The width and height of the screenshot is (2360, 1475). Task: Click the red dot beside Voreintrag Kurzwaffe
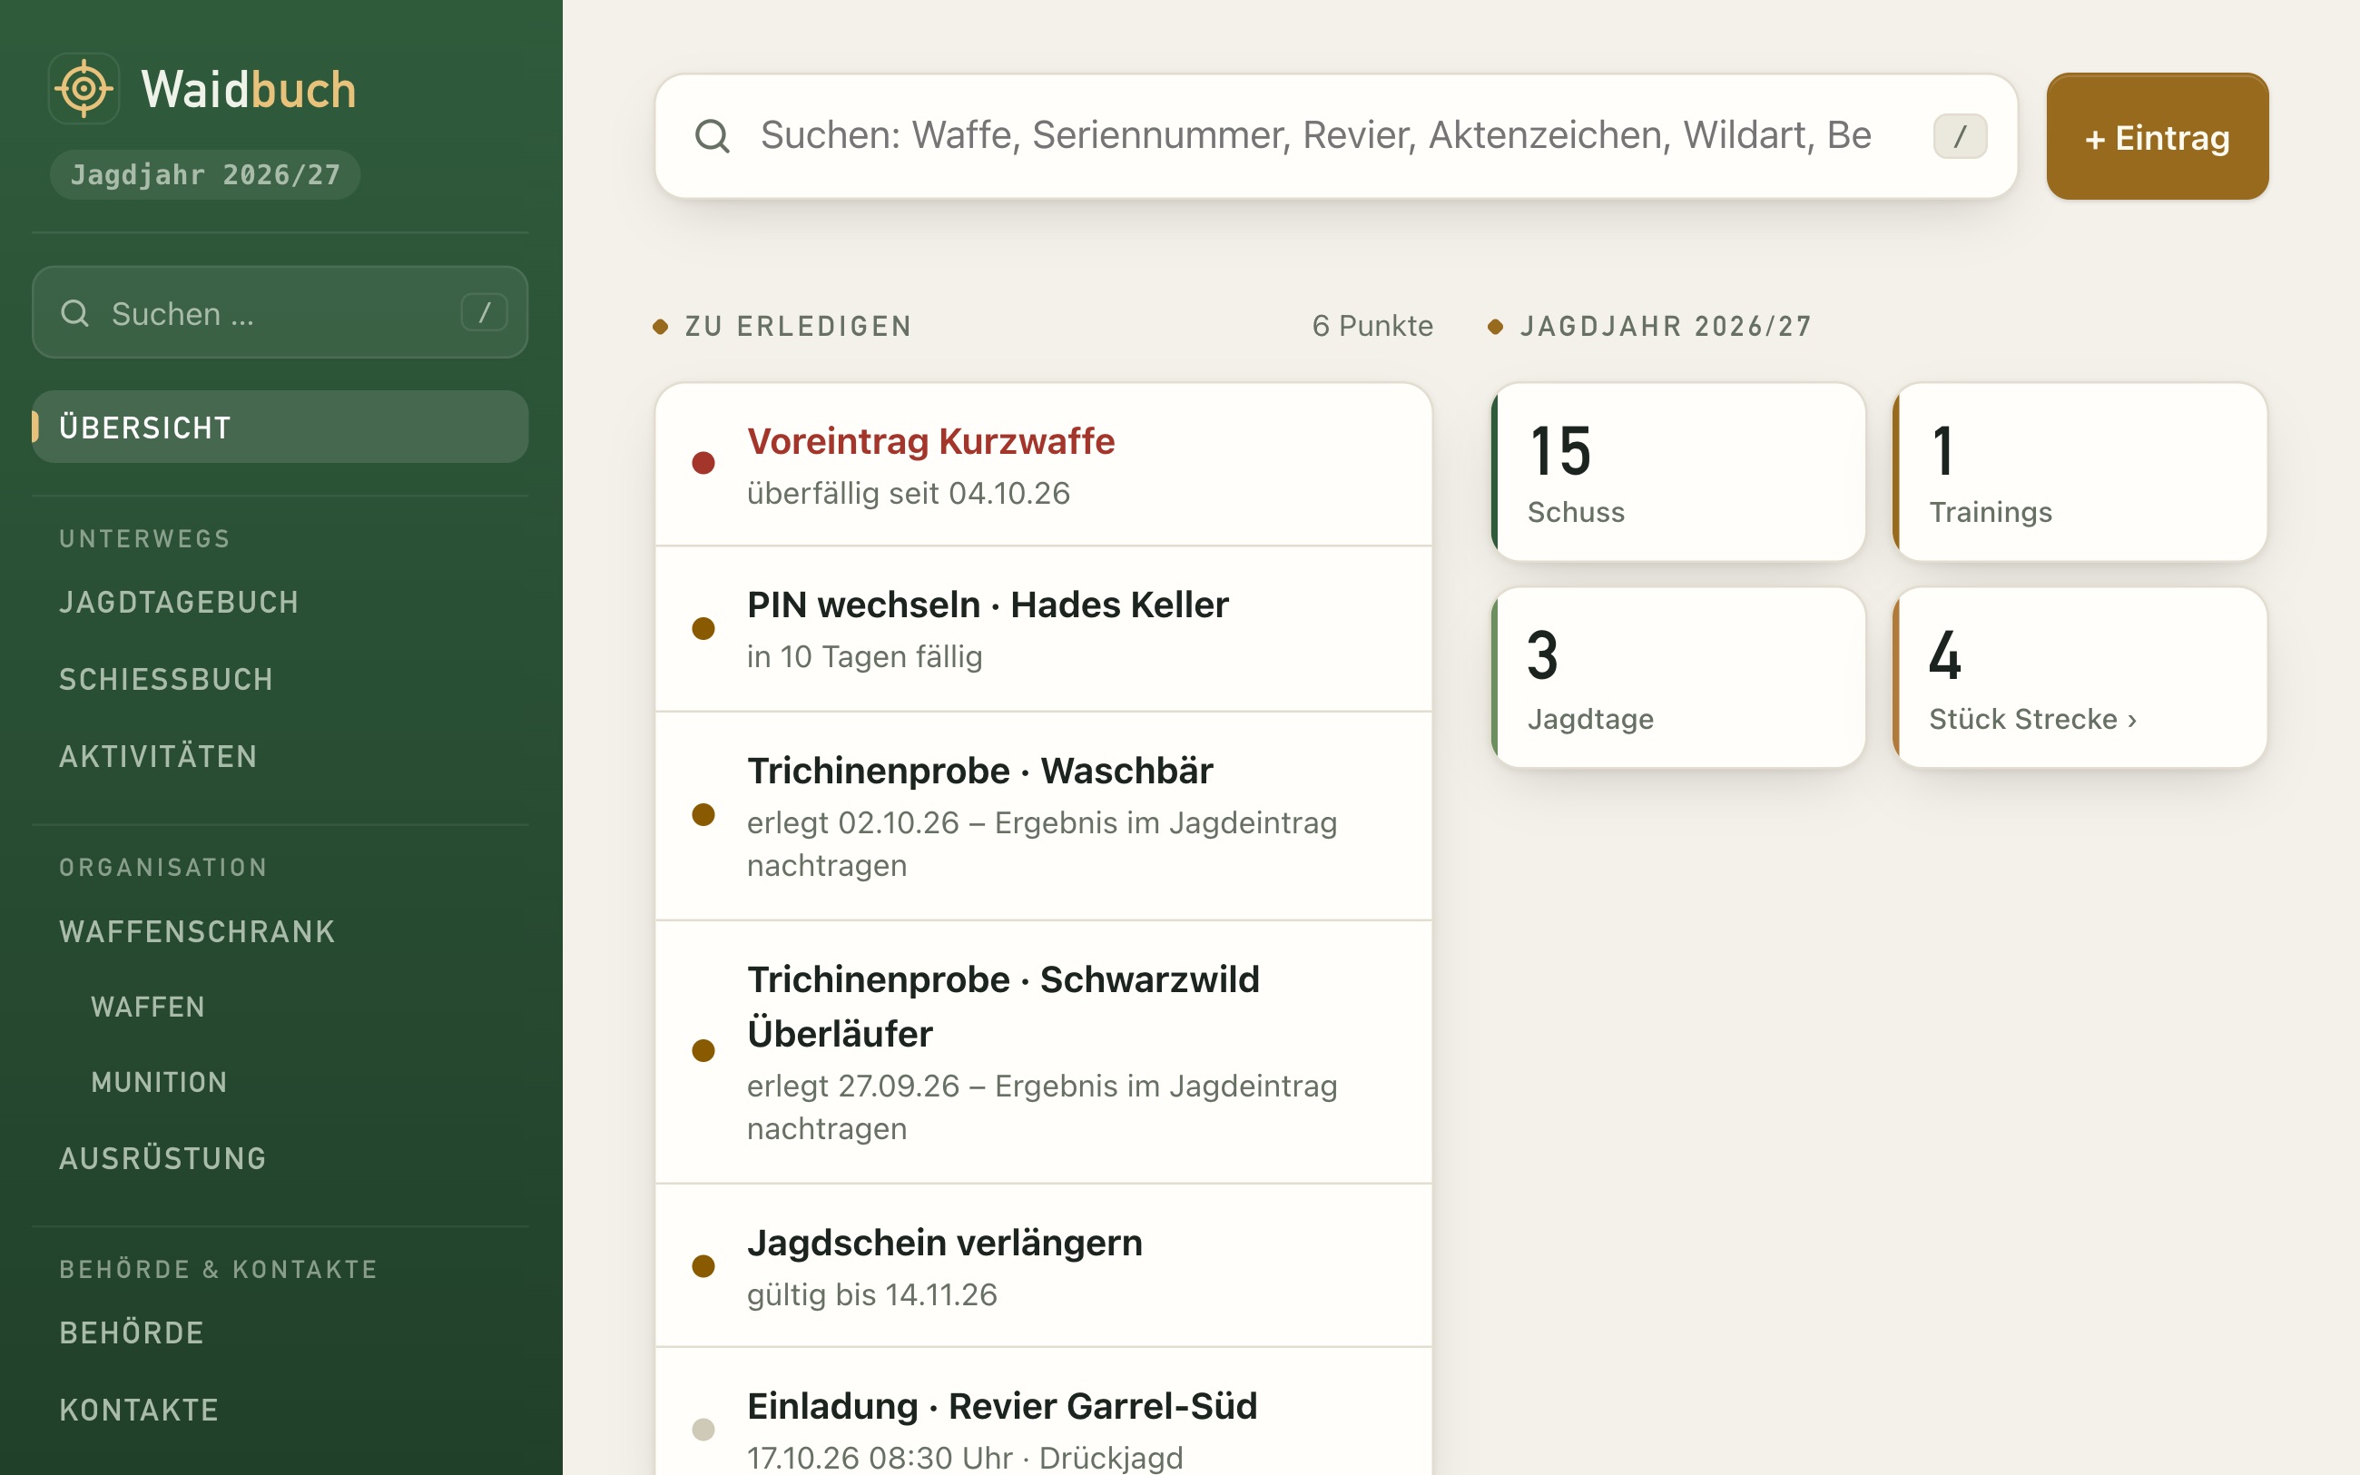pos(703,462)
